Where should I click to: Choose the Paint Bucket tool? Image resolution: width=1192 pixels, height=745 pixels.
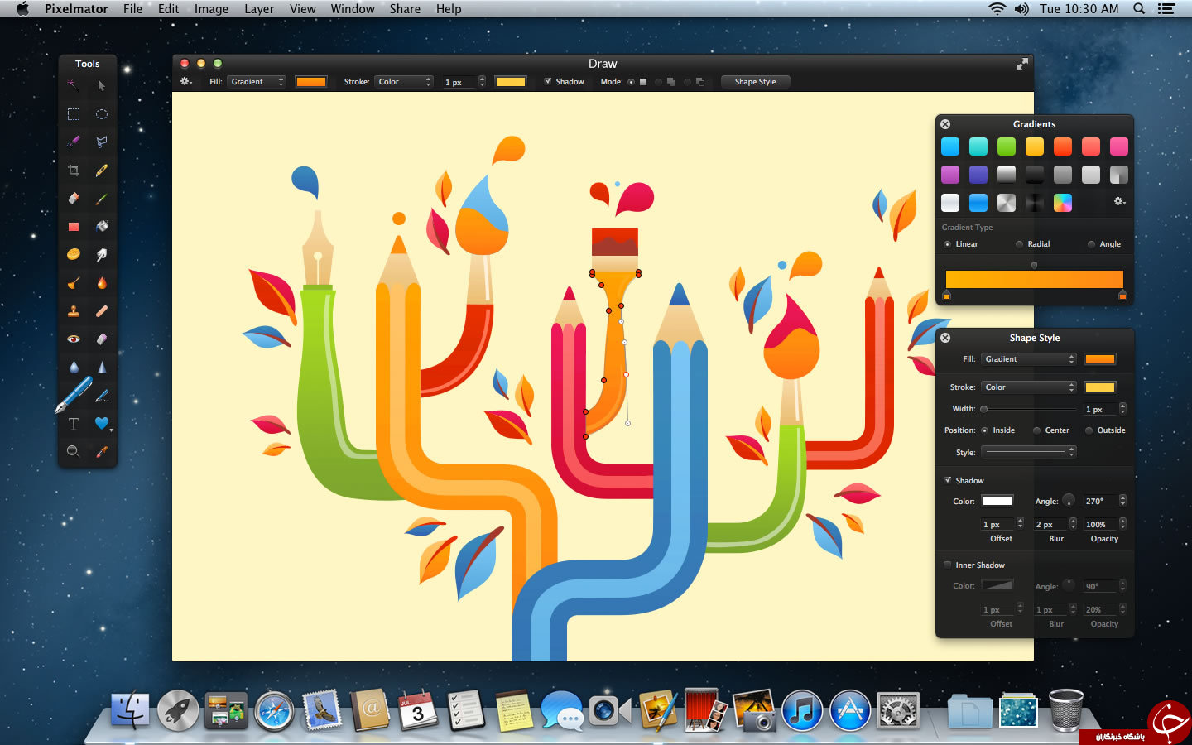pyautogui.click(x=101, y=226)
